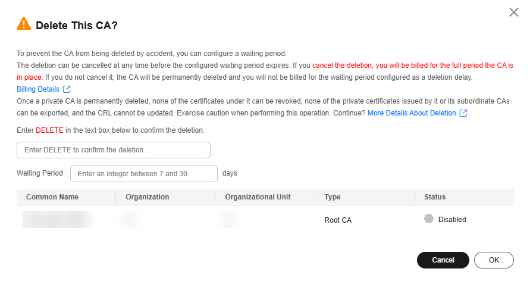530x281 pixels.
Task: Confirm deletion with the OK button
Action: pyautogui.click(x=494, y=260)
